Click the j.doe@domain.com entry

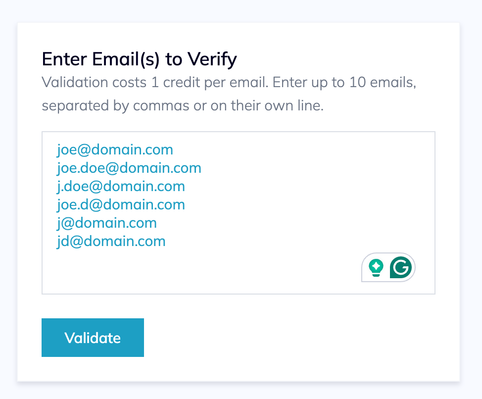(121, 186)
